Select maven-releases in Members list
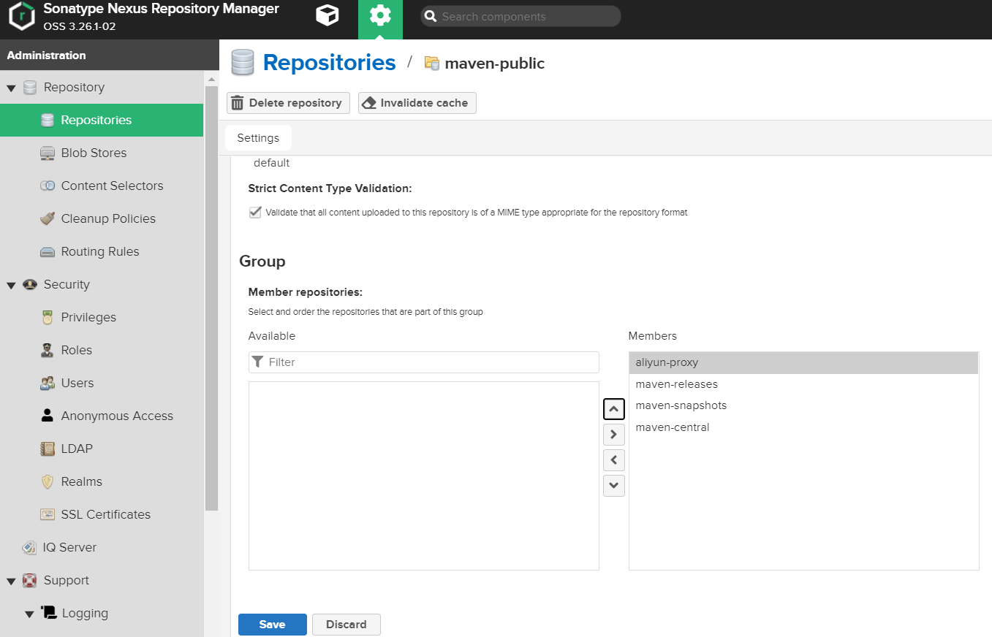Image resolution: width=992 pixels, height=637 pixels. pyautogui.click(x=803, y=384)
